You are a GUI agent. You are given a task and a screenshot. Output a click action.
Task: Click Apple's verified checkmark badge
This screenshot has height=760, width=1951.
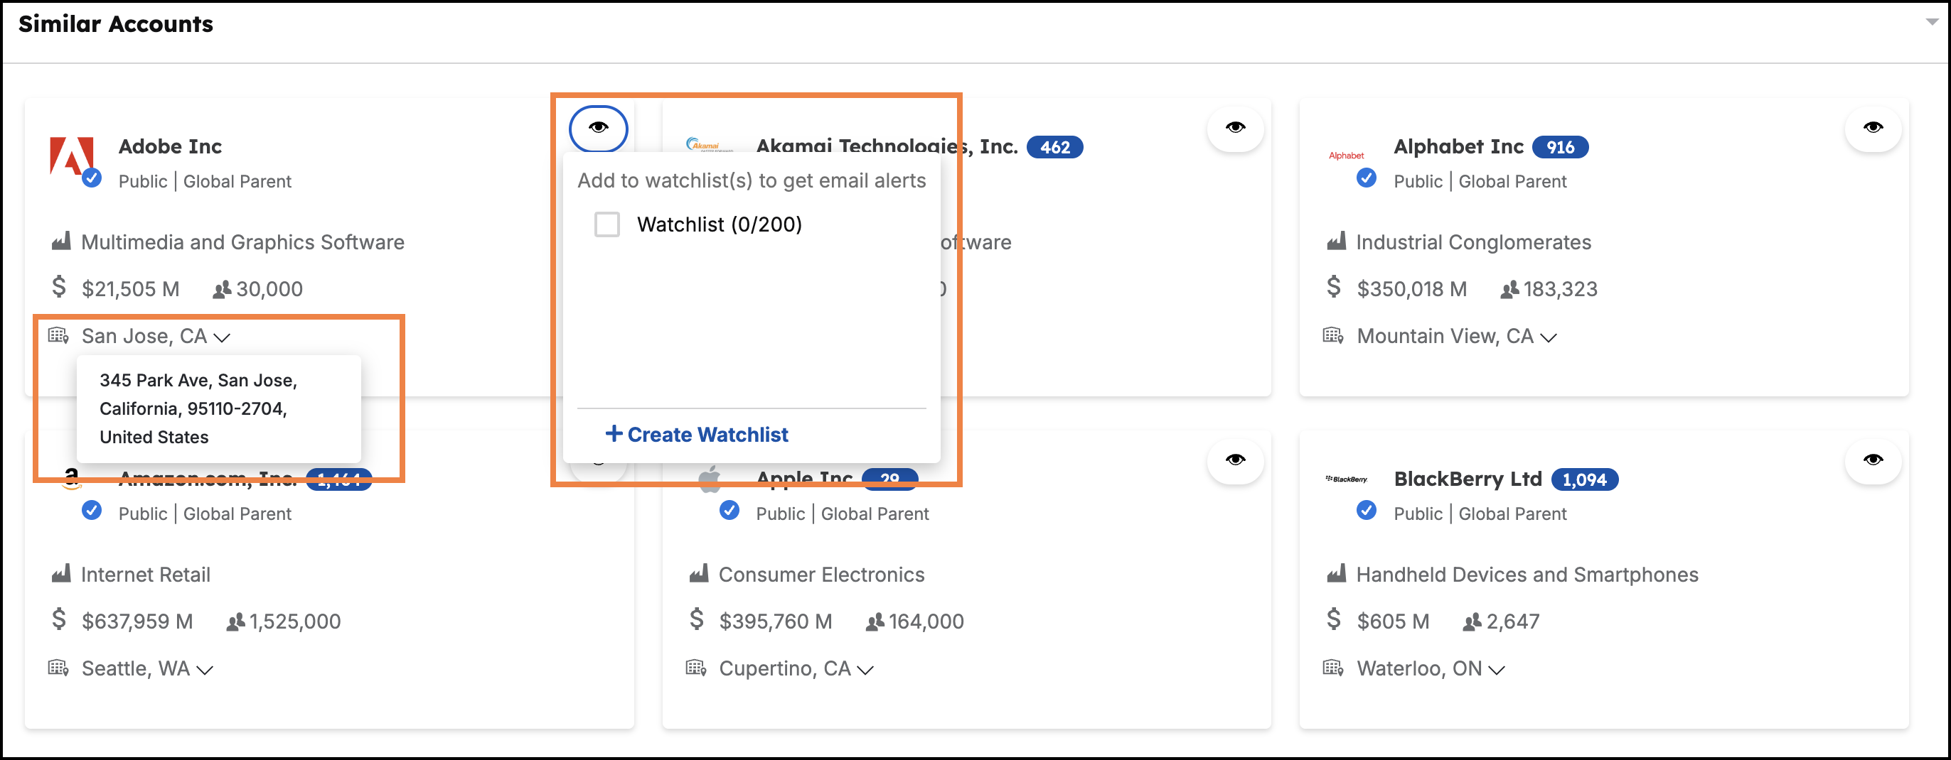point(729,510)
